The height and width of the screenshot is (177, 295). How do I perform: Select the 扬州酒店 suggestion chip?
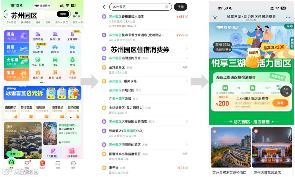click(x=26, y=22)
